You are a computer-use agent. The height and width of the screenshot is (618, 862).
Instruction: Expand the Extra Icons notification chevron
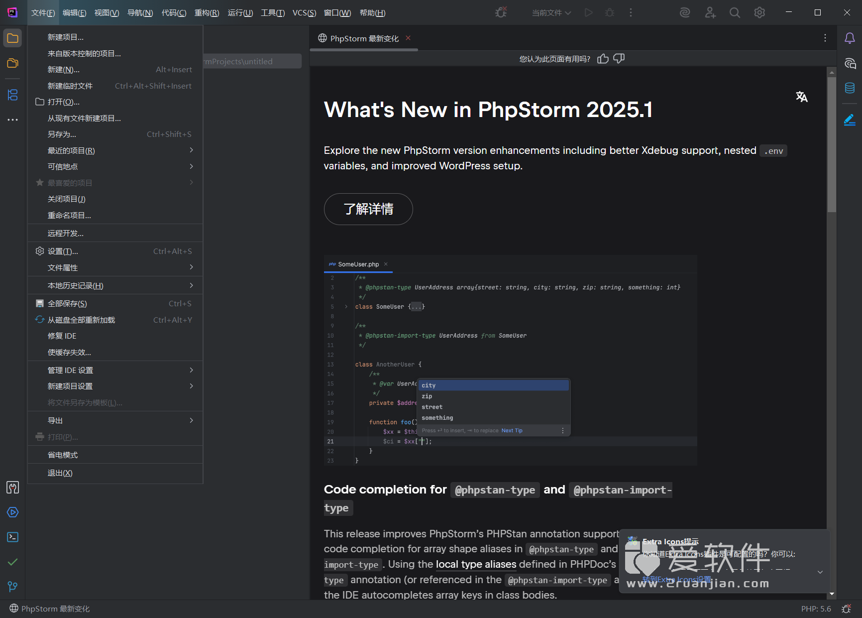click(x=820, y=572)
